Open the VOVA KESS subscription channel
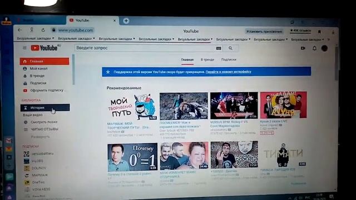This screenshot has height=200, width=356. pyautogui.click(x=37, y=189)
